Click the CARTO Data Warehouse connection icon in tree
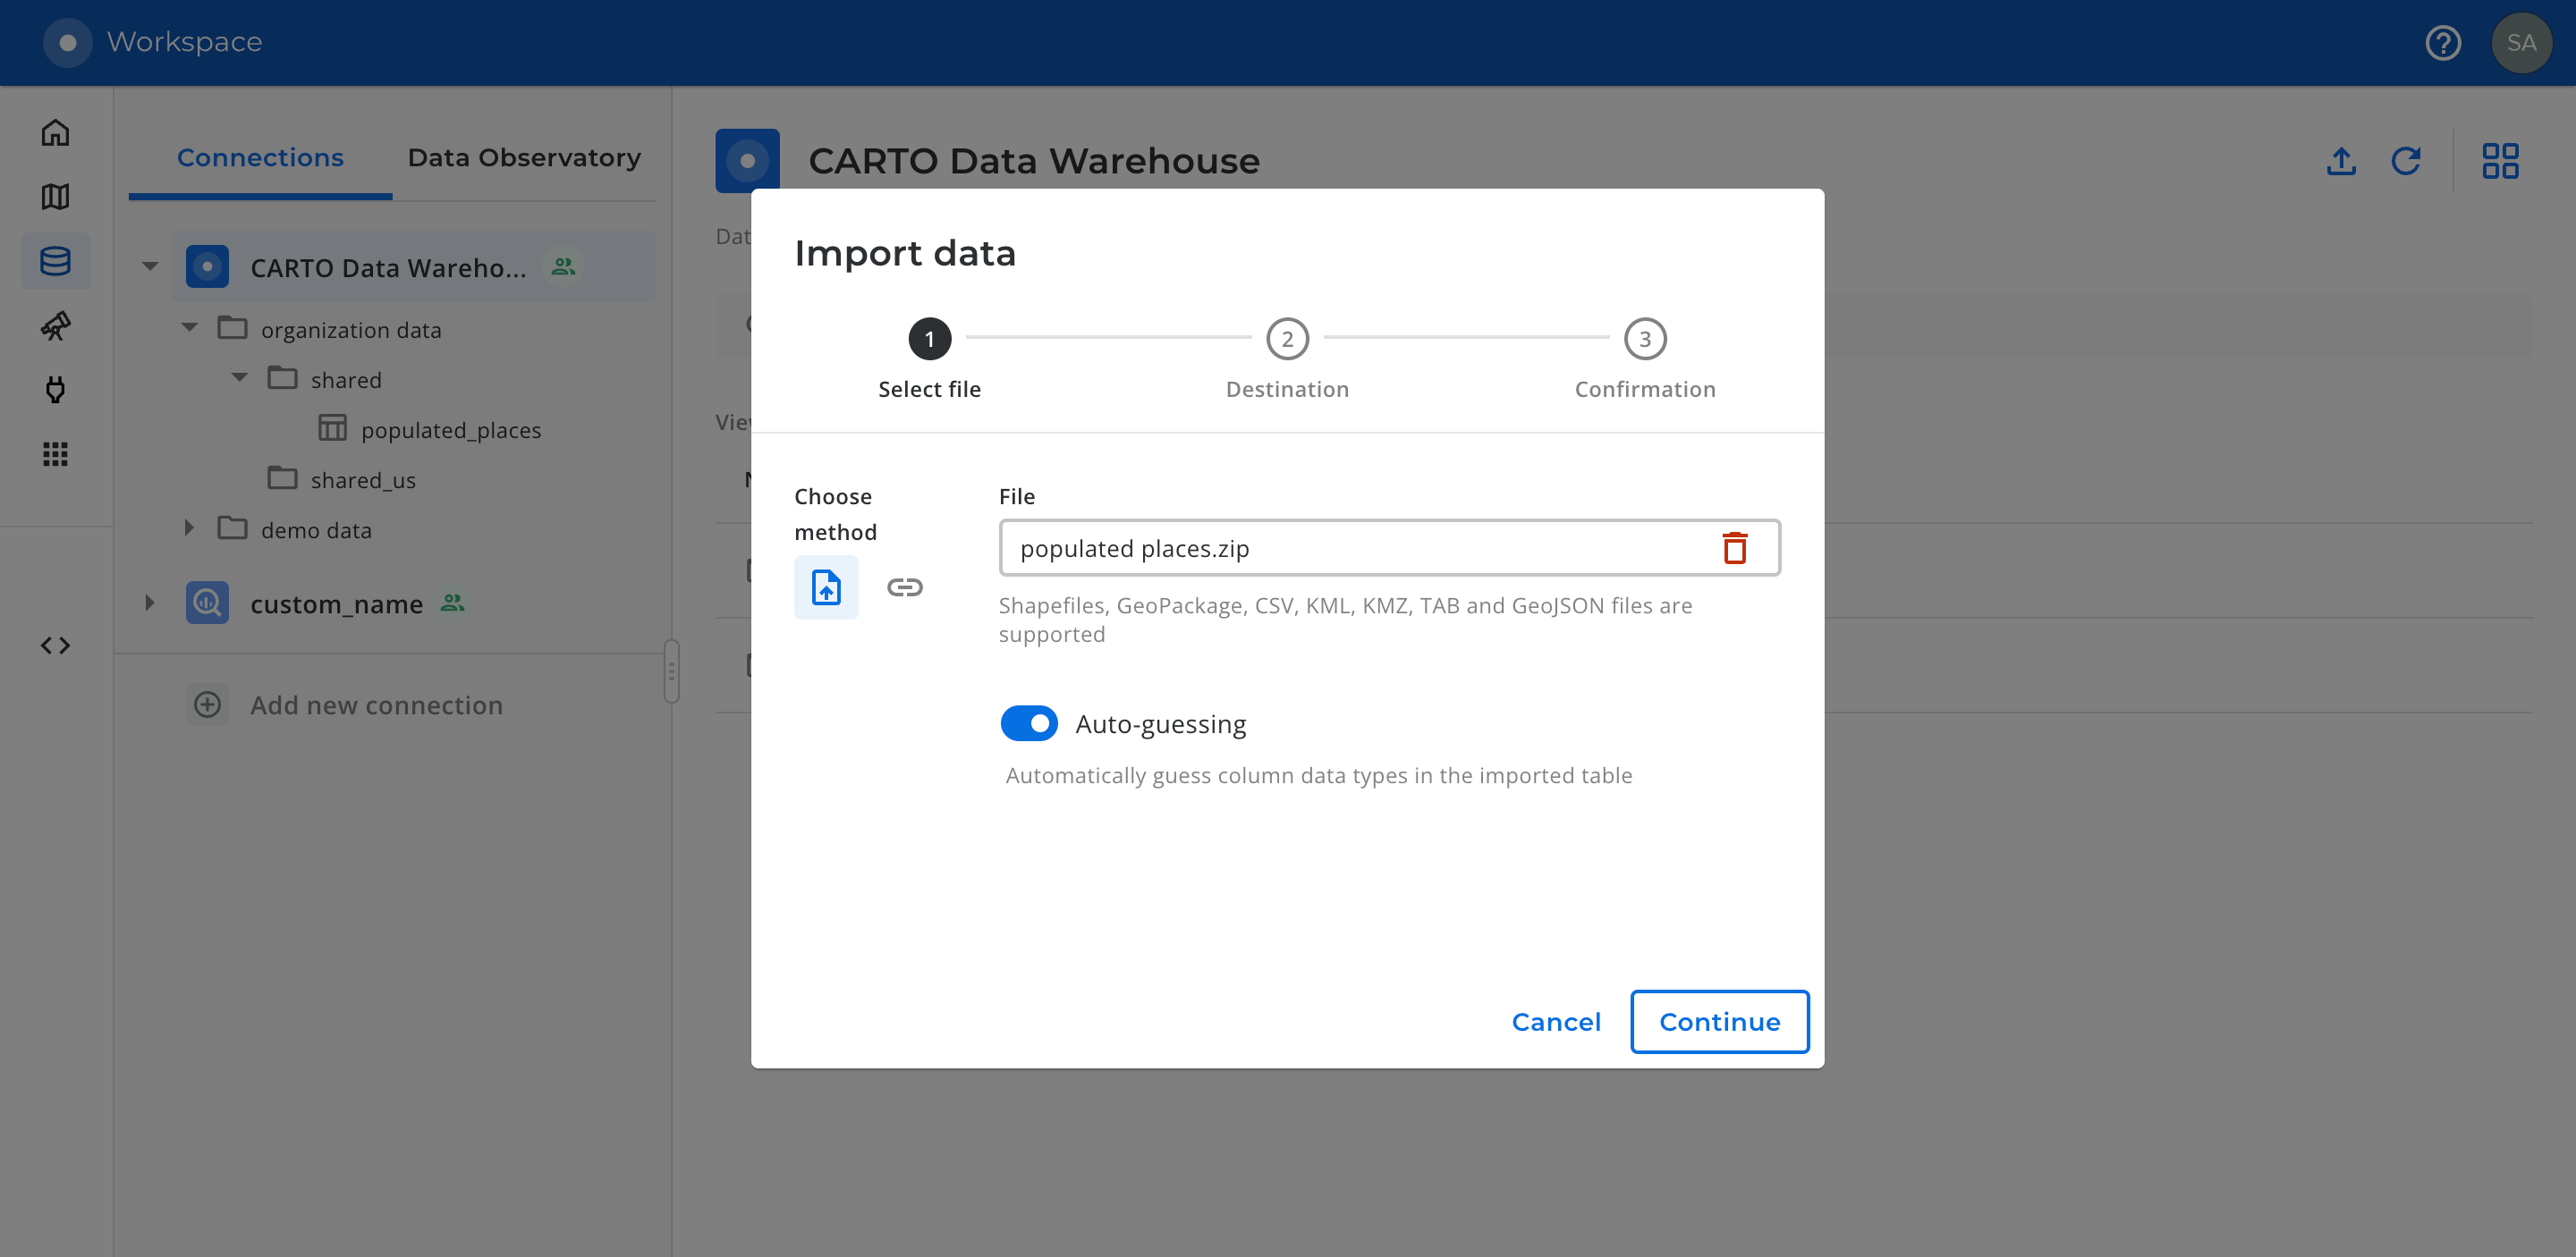The image size is (2576, 1257). [207, 266]
